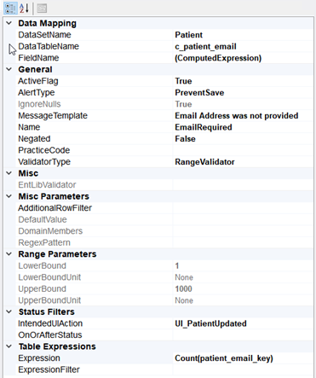Click the empty PracticeCode value field
Viewport: 316px width, 378px height.
pos(243,150)
